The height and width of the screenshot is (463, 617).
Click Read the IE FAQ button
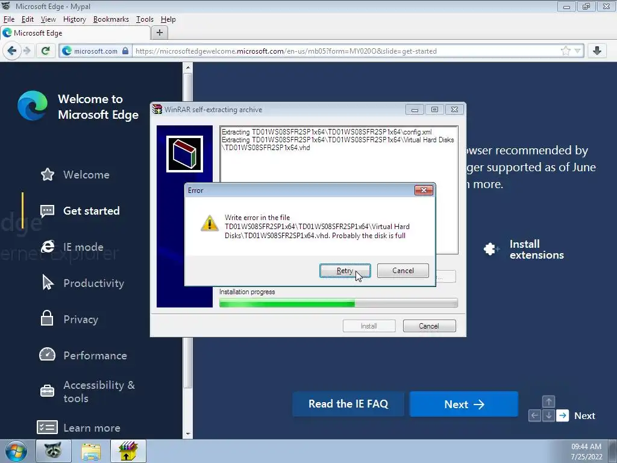348,404
